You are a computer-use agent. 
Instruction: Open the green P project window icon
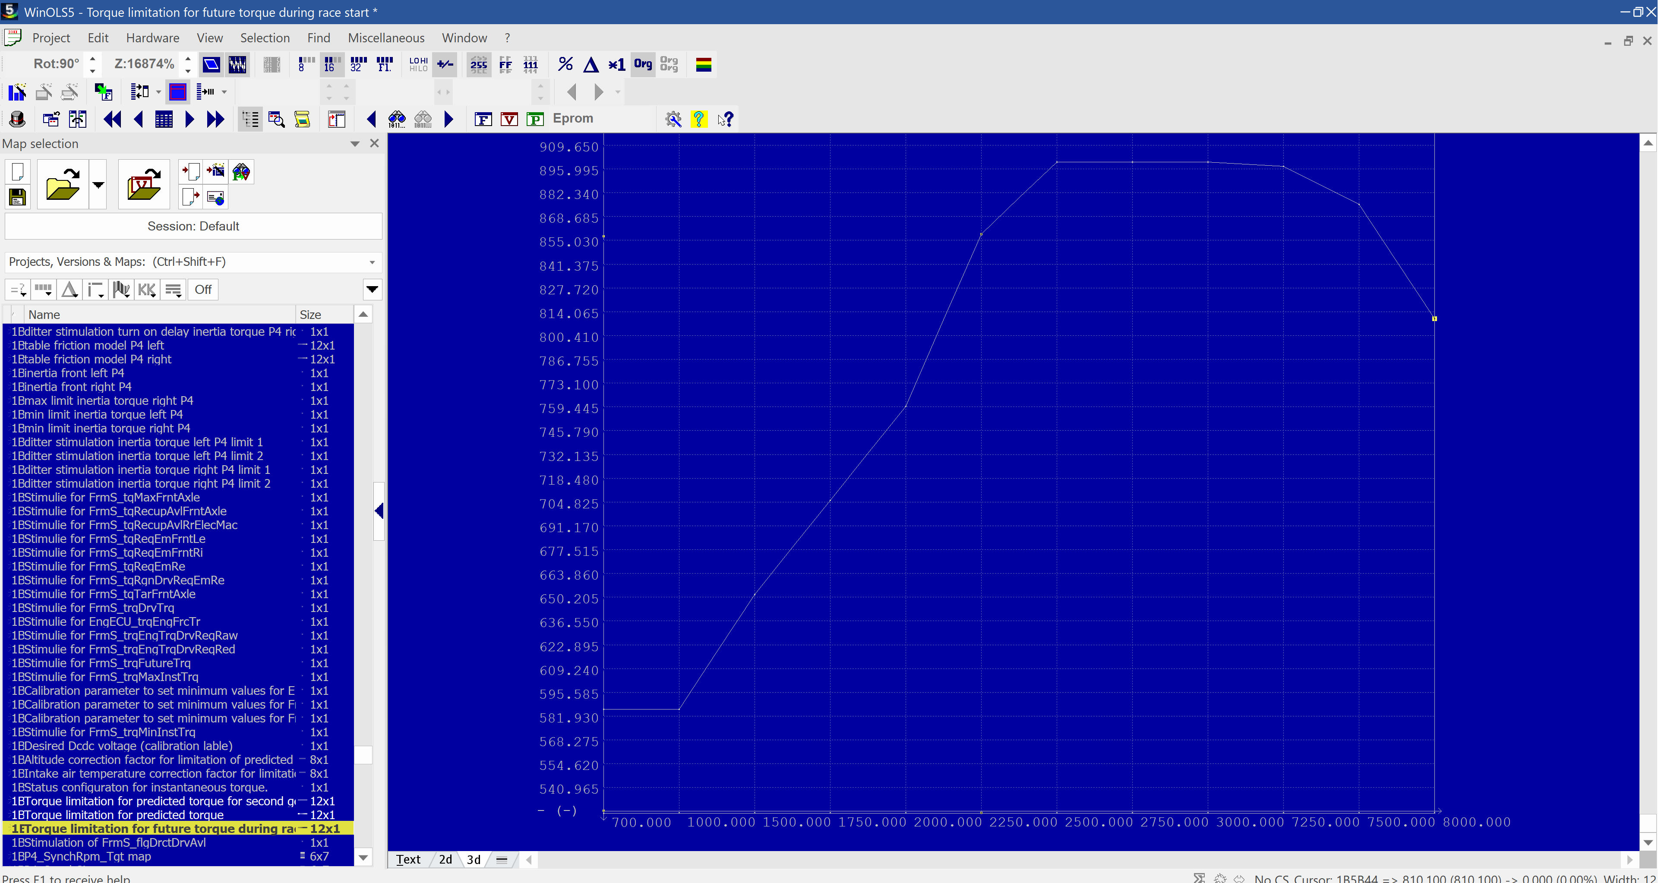[535, 119]
